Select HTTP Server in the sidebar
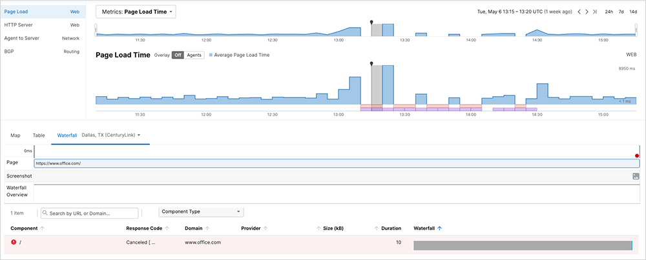Viewport: 646px width, 260px height. click(x=19, y=25)
